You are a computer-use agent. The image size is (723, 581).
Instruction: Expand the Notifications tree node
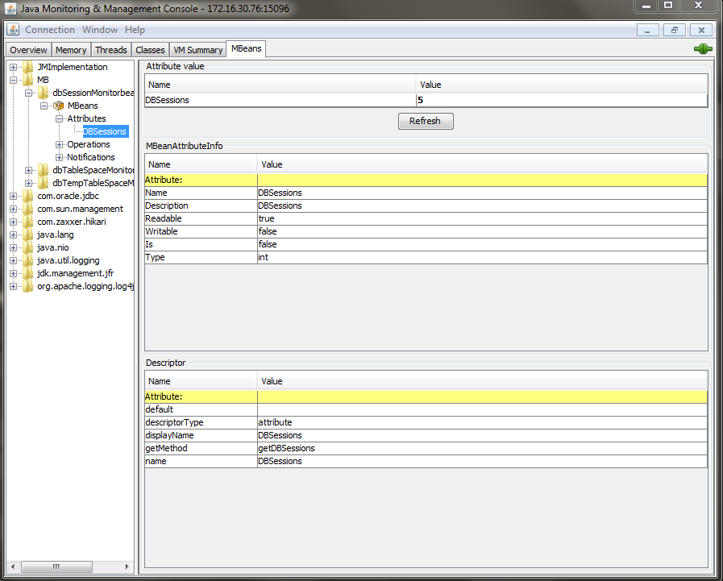tap(59, 157)
